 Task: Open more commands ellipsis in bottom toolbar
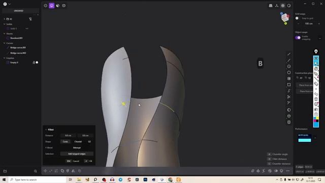tap(288, 171)
